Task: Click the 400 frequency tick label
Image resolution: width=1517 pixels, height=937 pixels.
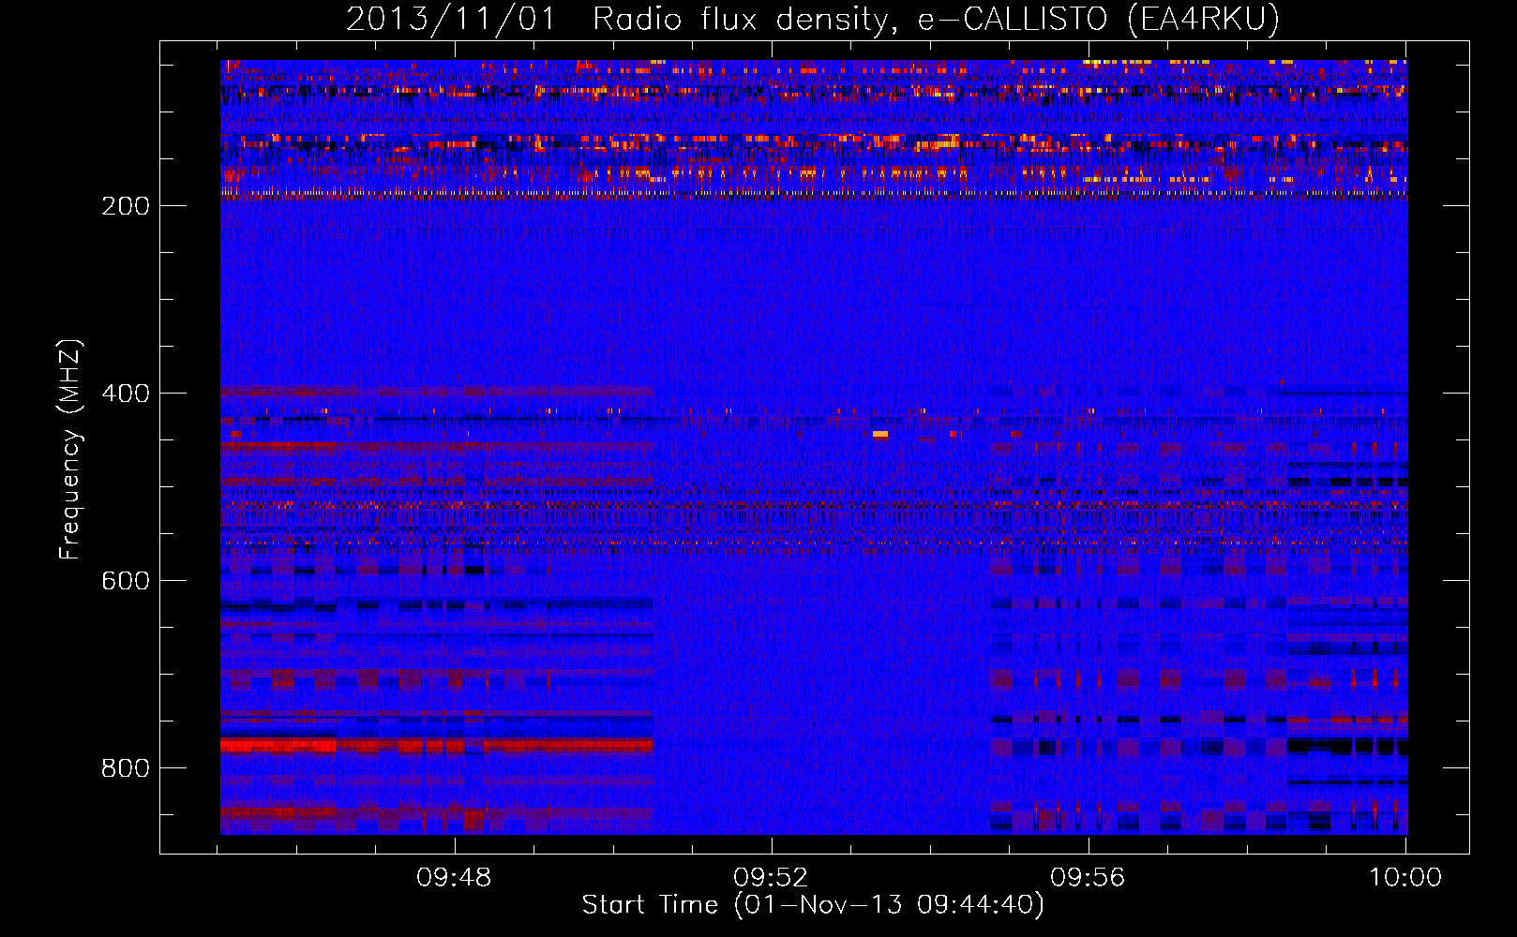Action: click(x=126, y=394)
